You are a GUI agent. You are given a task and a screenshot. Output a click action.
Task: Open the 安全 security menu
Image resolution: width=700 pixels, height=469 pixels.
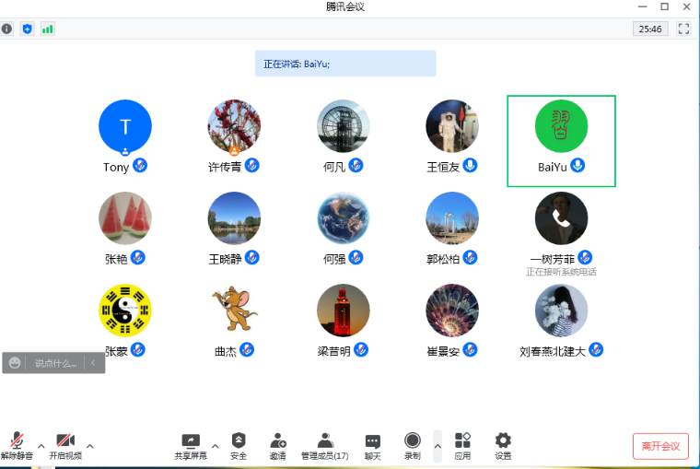[239, 444]
